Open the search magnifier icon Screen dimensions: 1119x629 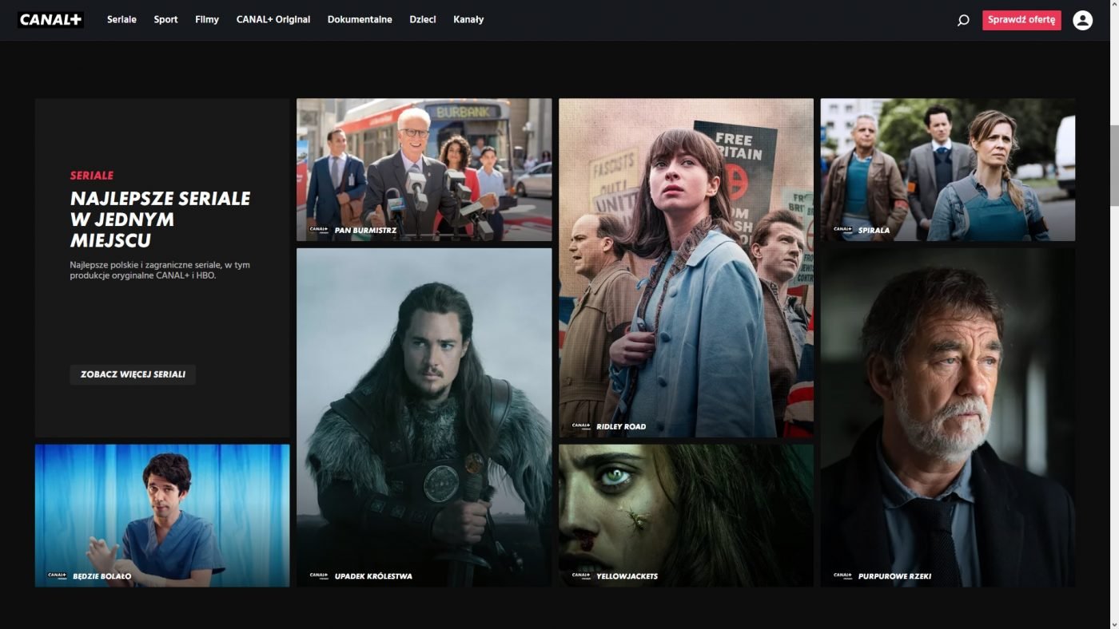point(963,20)
